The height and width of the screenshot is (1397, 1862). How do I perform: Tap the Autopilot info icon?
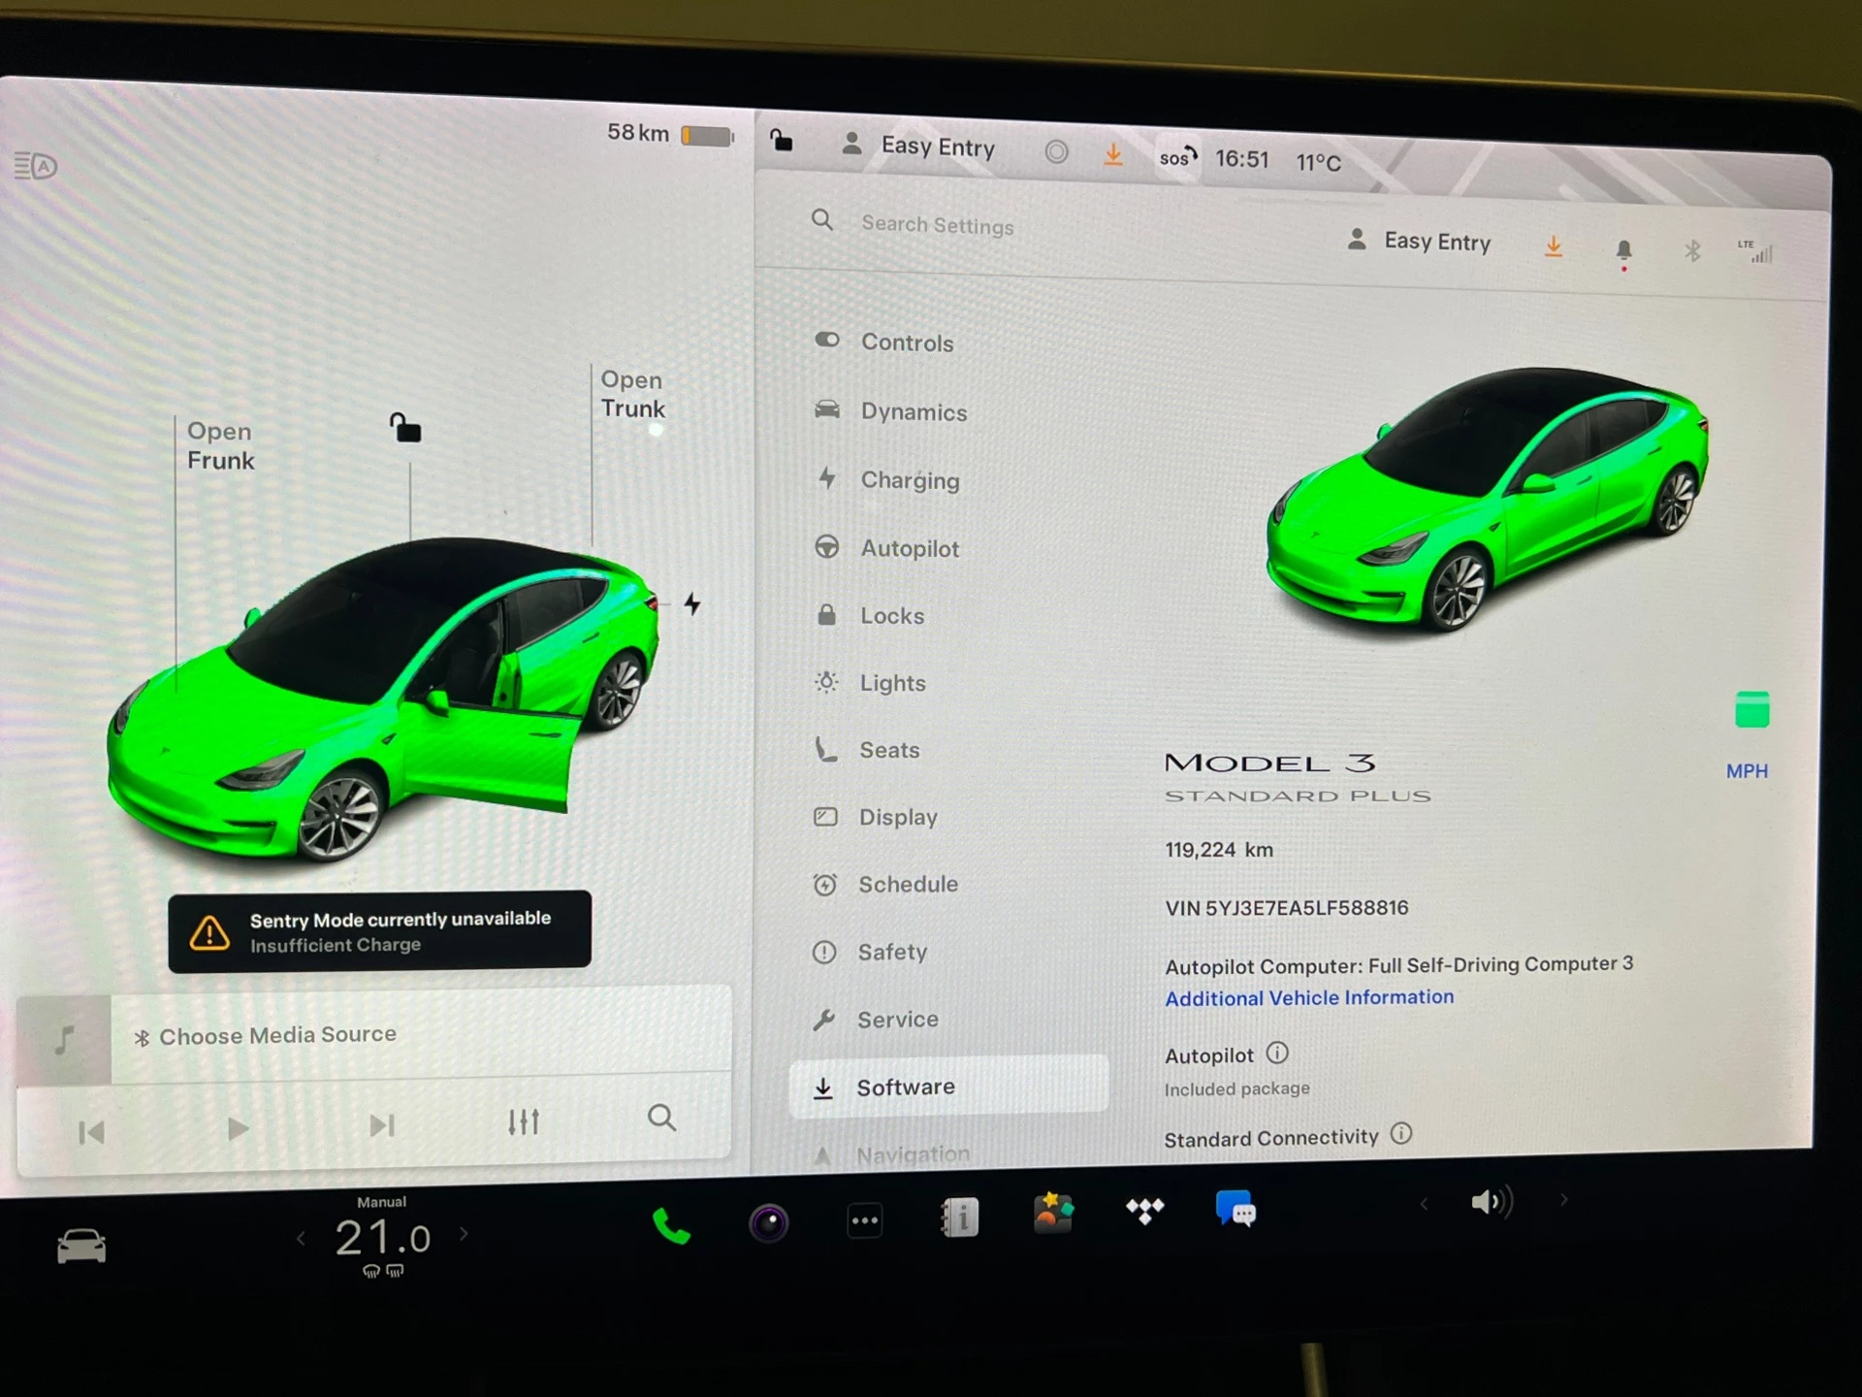click(1277, 1053)
